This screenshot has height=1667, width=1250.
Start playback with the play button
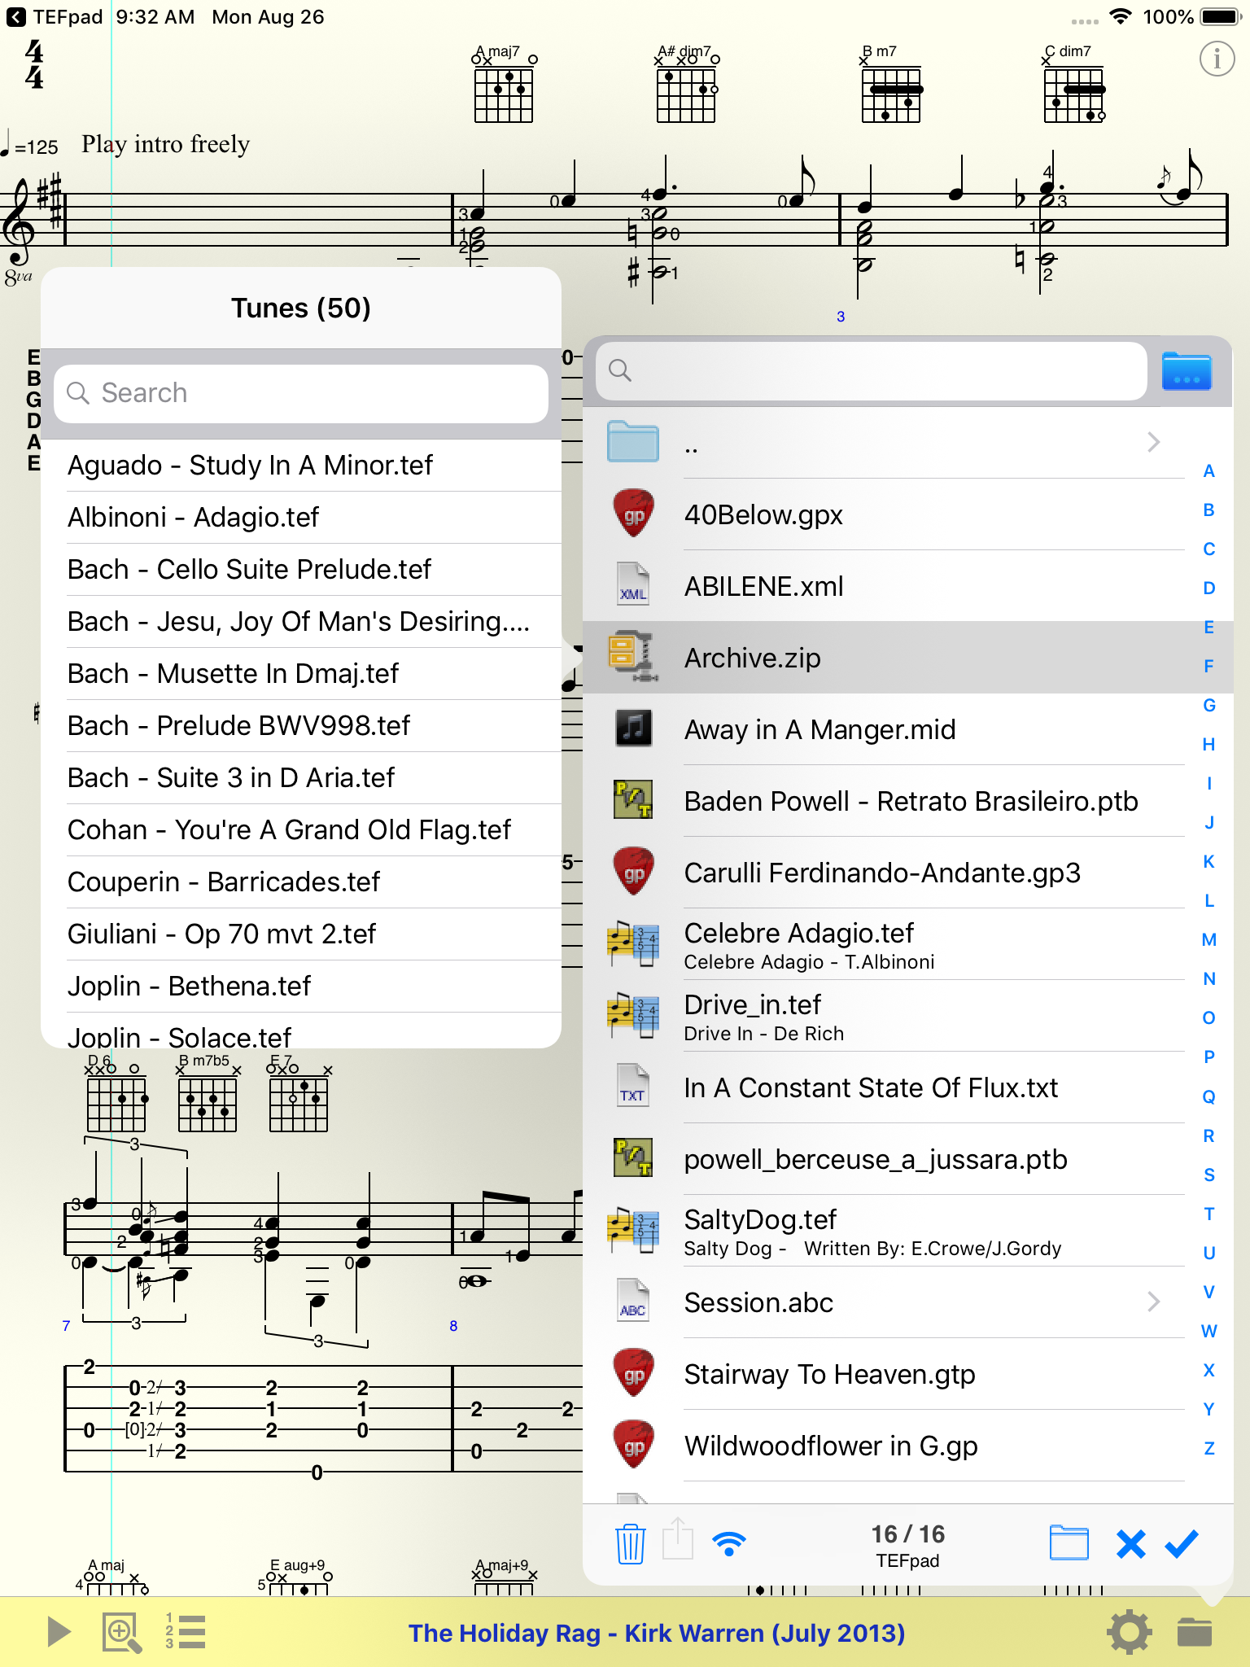click(x=59, y=1631)
